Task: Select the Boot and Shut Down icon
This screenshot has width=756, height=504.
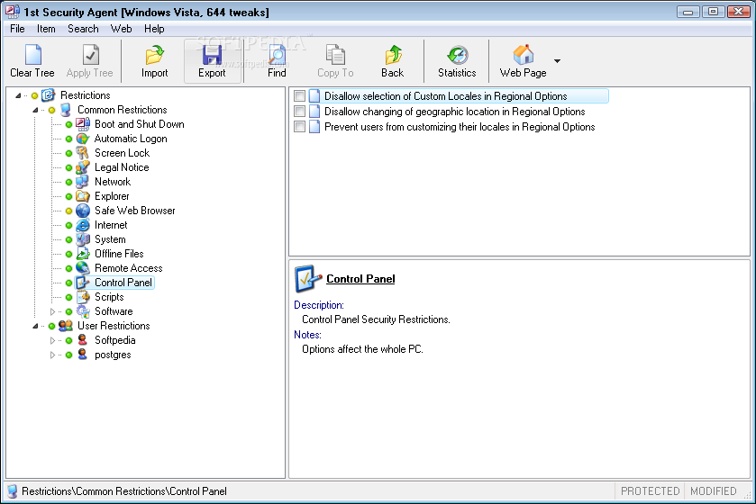Action: point(83,124)
